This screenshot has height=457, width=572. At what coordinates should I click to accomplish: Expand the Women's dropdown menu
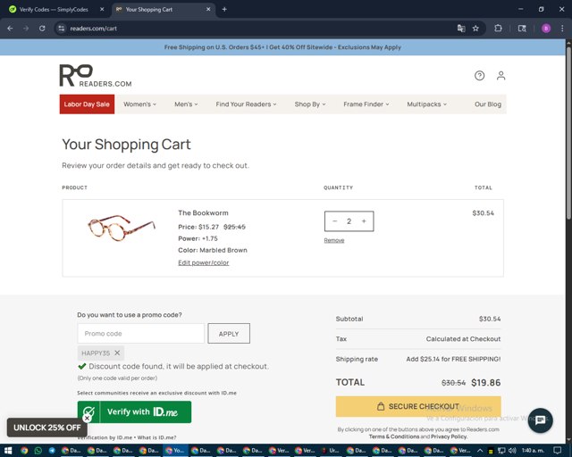pos(139,104)
